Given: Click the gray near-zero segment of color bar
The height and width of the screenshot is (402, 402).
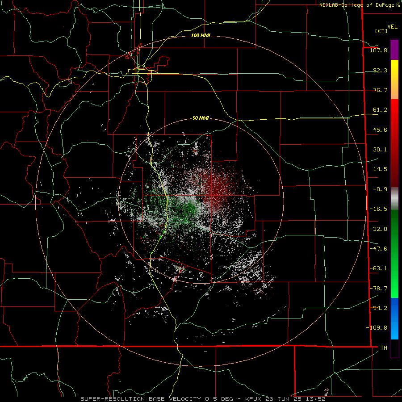Looking at the screenshot, I should (394, 199).
